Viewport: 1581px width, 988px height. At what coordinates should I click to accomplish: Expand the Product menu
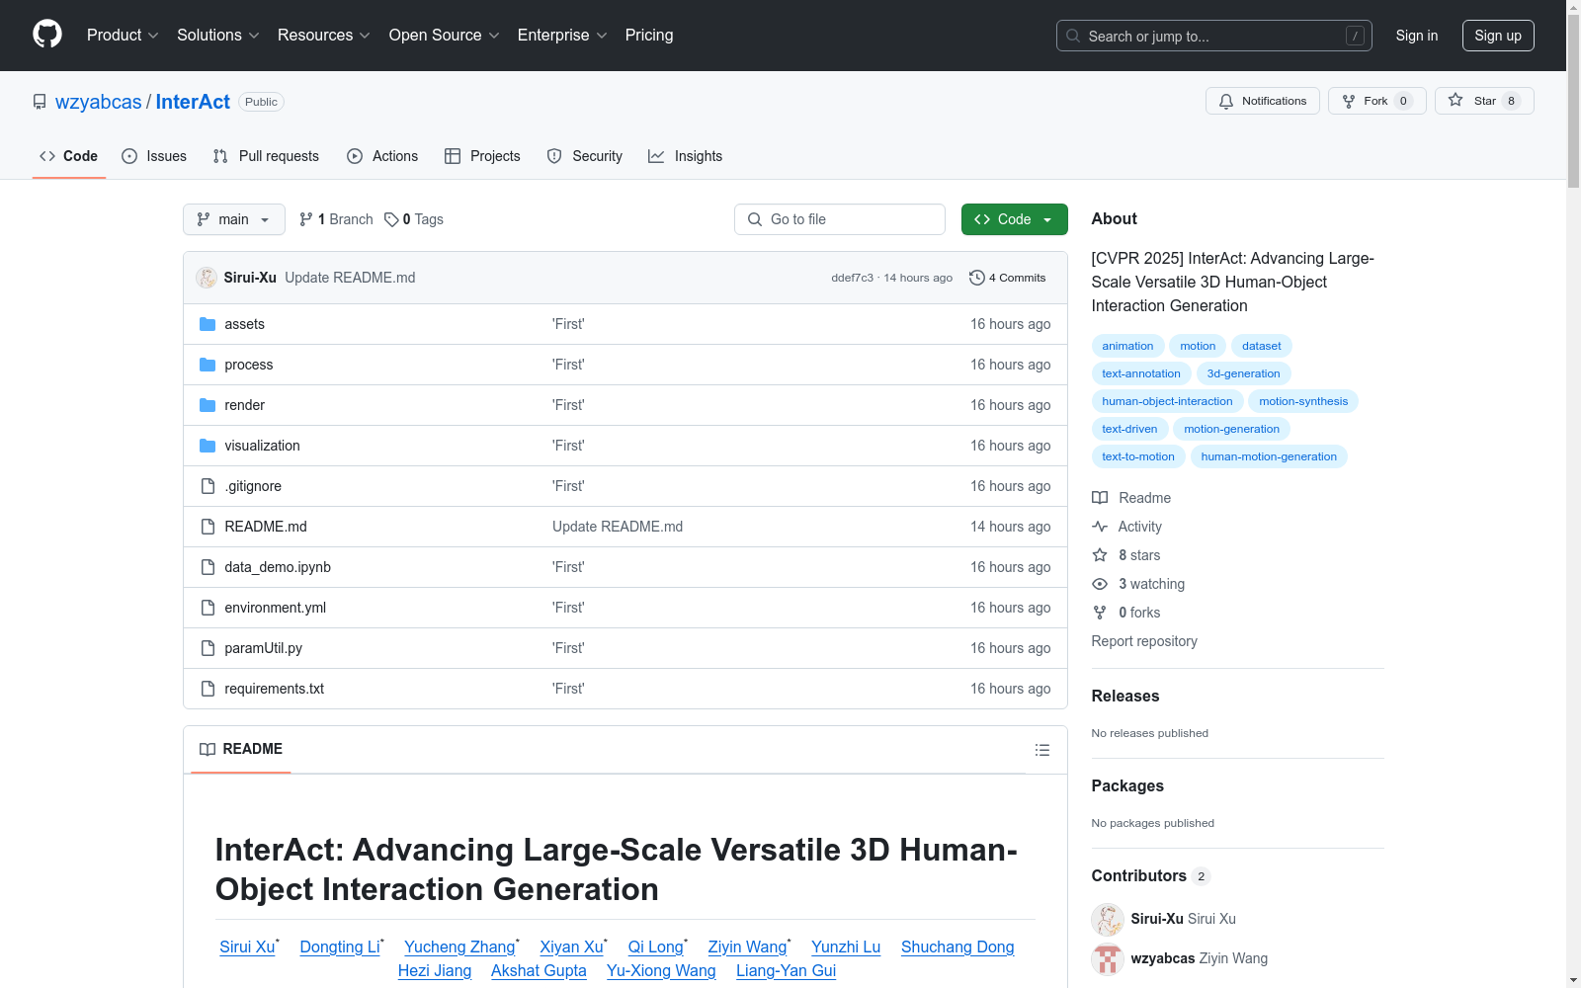pyautogui.click(x=123, y=36)
